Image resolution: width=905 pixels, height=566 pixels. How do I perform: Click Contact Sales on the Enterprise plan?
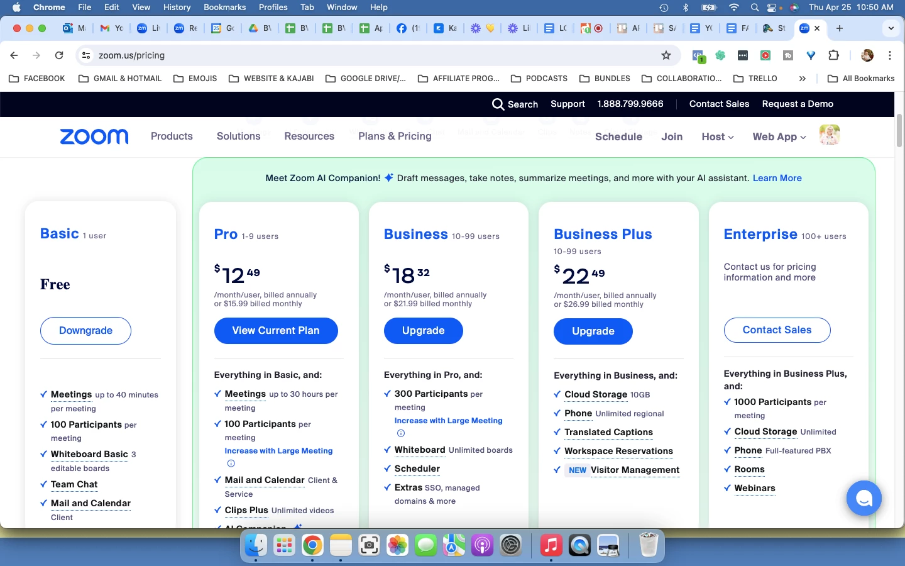coord(777,330)
